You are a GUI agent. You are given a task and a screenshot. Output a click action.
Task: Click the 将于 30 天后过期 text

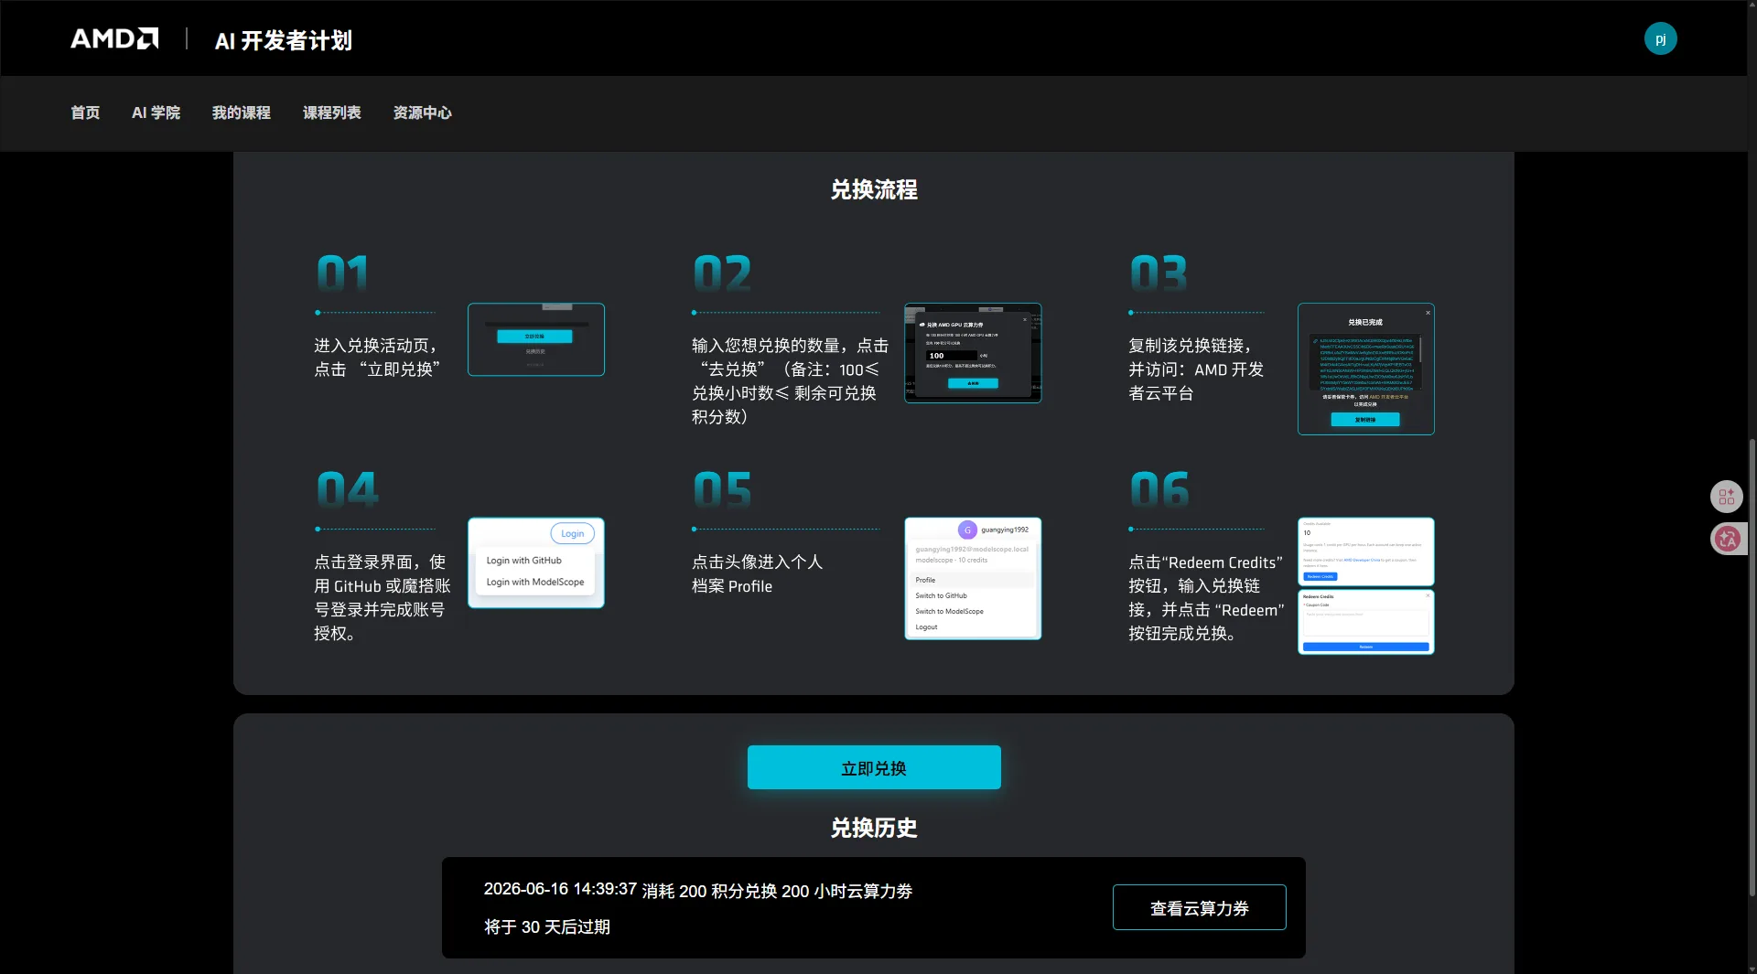[x=547, y=926]
